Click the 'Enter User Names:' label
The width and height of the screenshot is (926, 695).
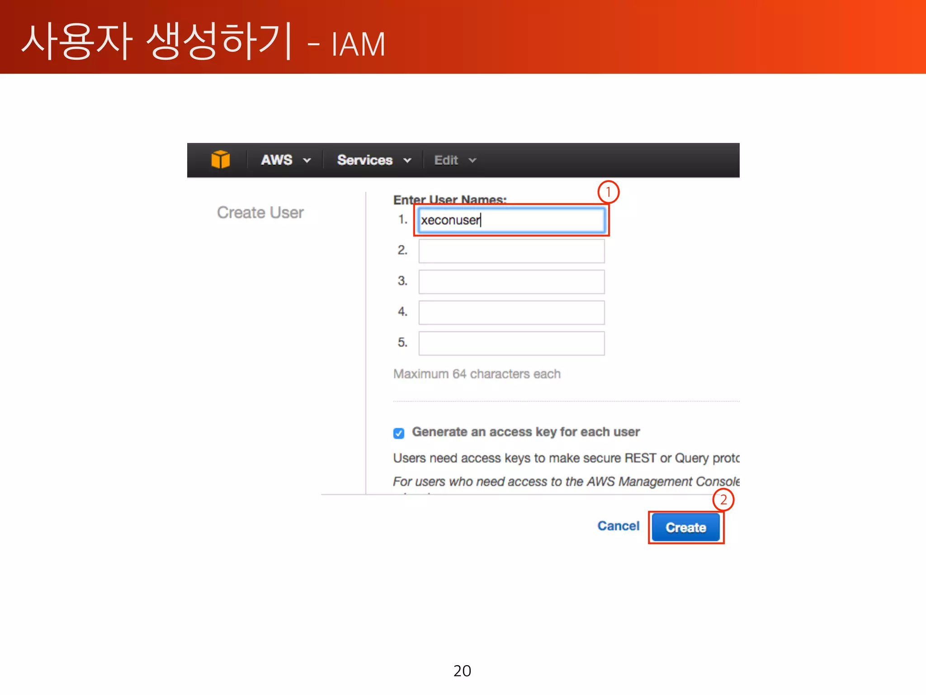(450, 200)
